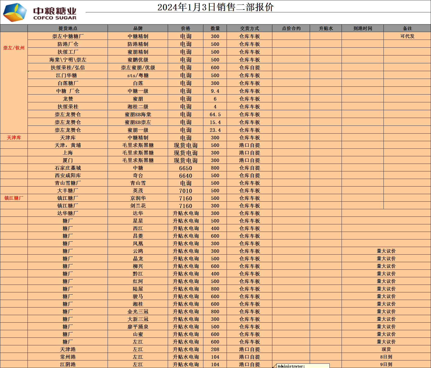Image resolution: width=431 pixels, height=368 pixels.
Task: Click the red 崇左/钦州 region label
Action: (x=14, y=48)
